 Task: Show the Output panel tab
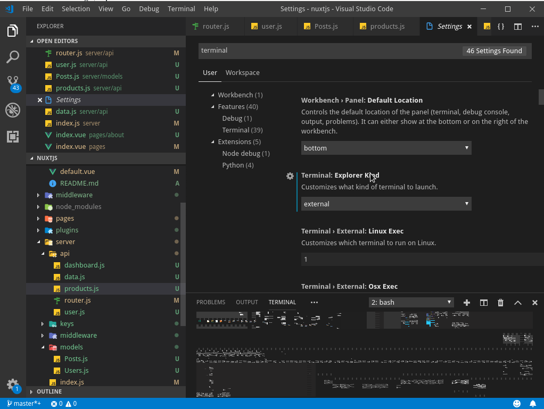(246, 302)
